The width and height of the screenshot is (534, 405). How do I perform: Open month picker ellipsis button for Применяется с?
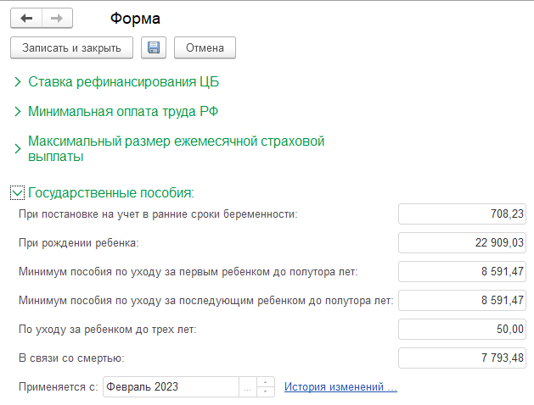pyautogui.click(x=247, y=387)
